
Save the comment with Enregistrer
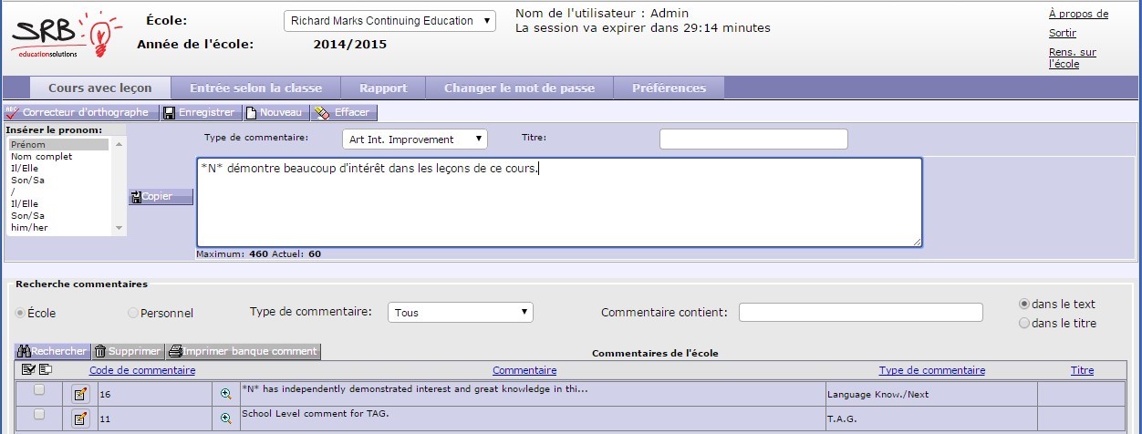[199, 112]
